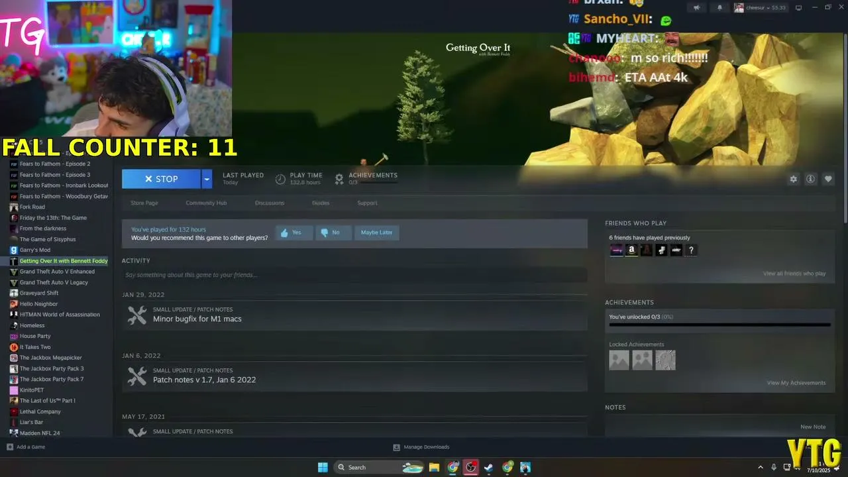Open the Discussions tab
This screenshot has width=848, height=477.
click(x=270, y=203)
